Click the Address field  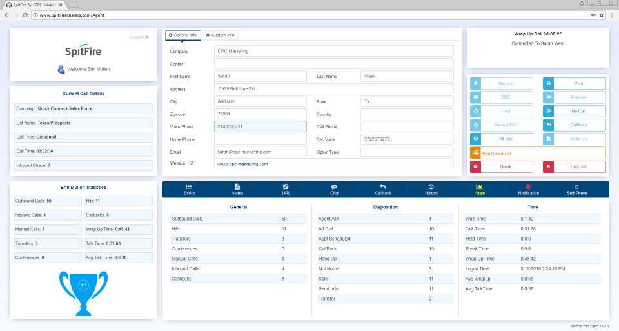point(333,89)
